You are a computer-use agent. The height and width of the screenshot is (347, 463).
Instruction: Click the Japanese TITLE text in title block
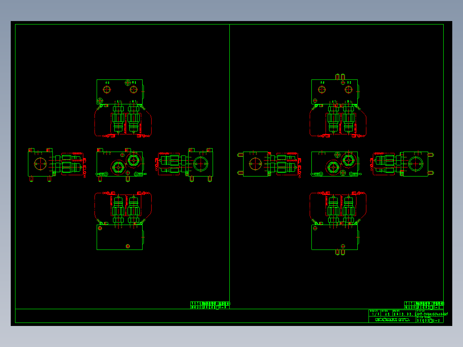click(432, 314)
